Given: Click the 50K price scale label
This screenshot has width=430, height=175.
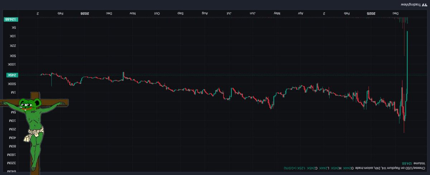Looking at the screenshot, I should 13,56.
